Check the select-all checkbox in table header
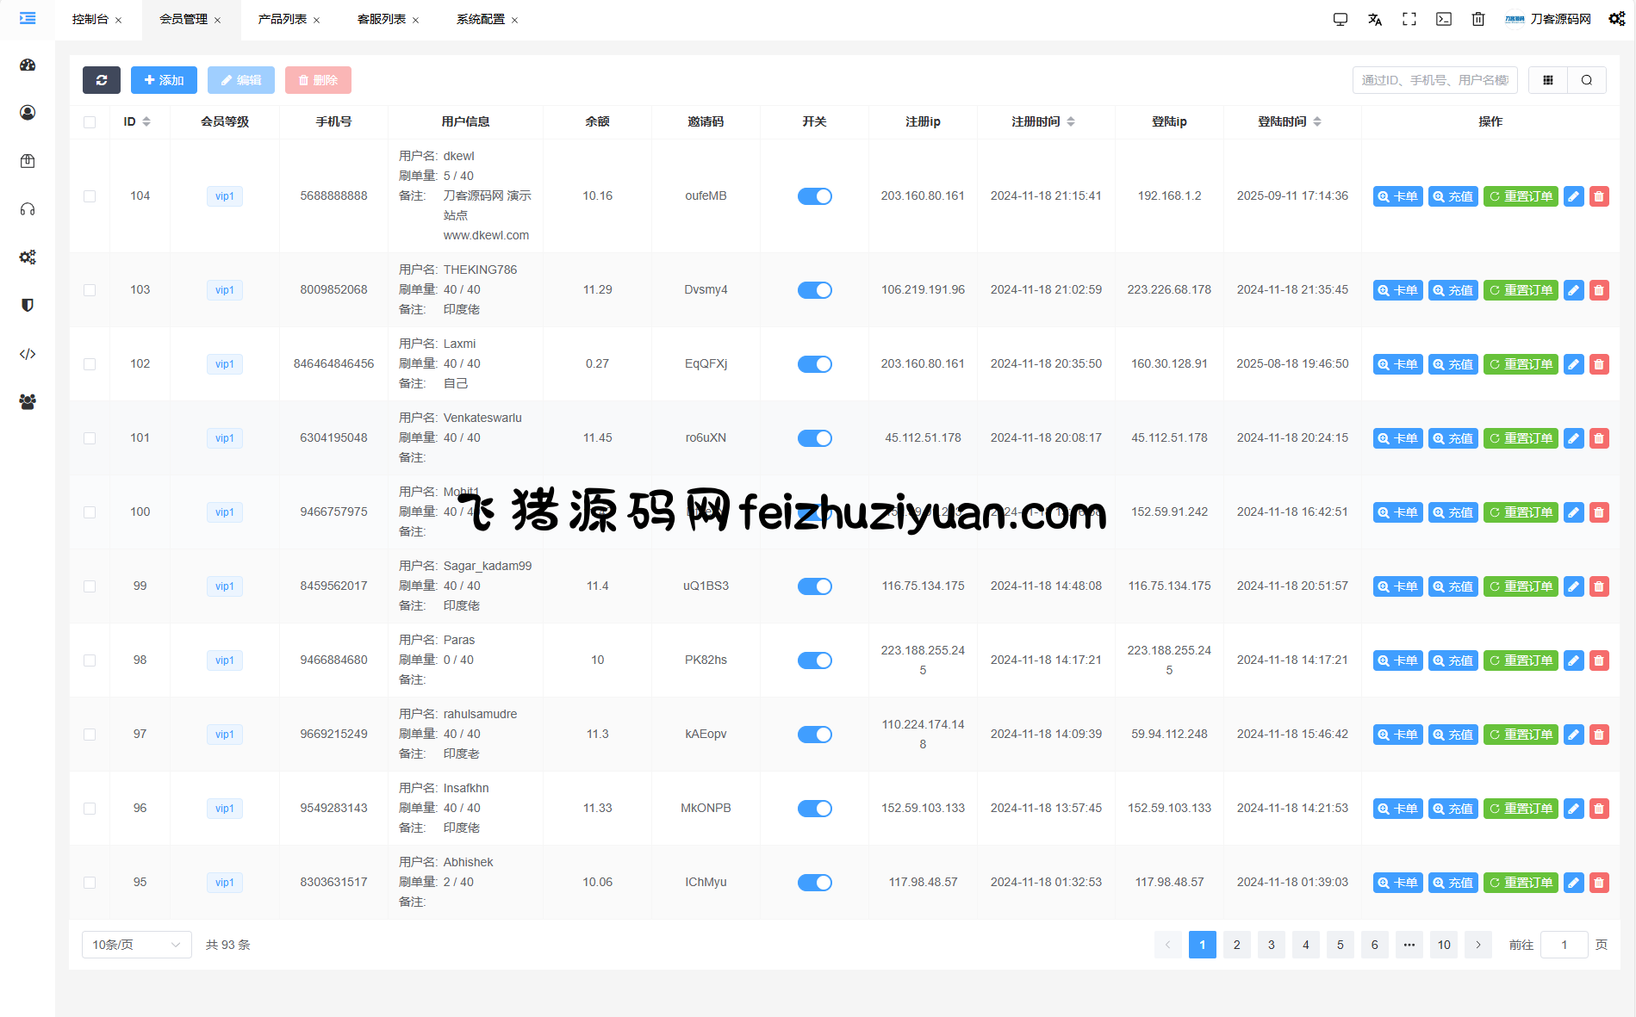The width and height of the screenshot is (1636, 1017). [x=90, y=122]
